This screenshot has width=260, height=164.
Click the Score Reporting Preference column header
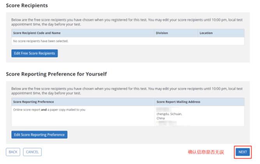(x=34, y=102)
